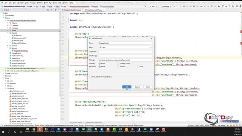The image size is (242, 136).
Task: Click the Package input field
Action: (x=126, y=60)
